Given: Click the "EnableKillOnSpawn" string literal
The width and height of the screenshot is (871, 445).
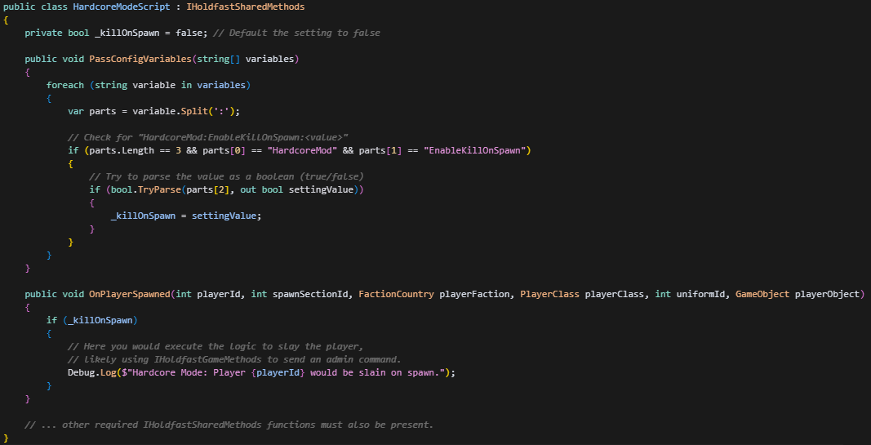Looking at the screenshot, I should 477,150.
